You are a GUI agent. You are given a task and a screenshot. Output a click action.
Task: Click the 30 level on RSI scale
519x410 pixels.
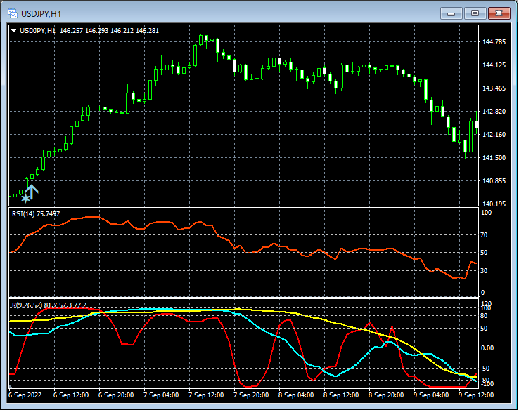pos(484,271)
